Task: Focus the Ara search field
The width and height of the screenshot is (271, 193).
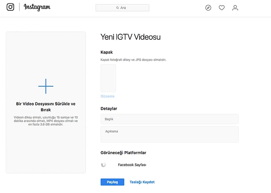Action: (122, 8)
